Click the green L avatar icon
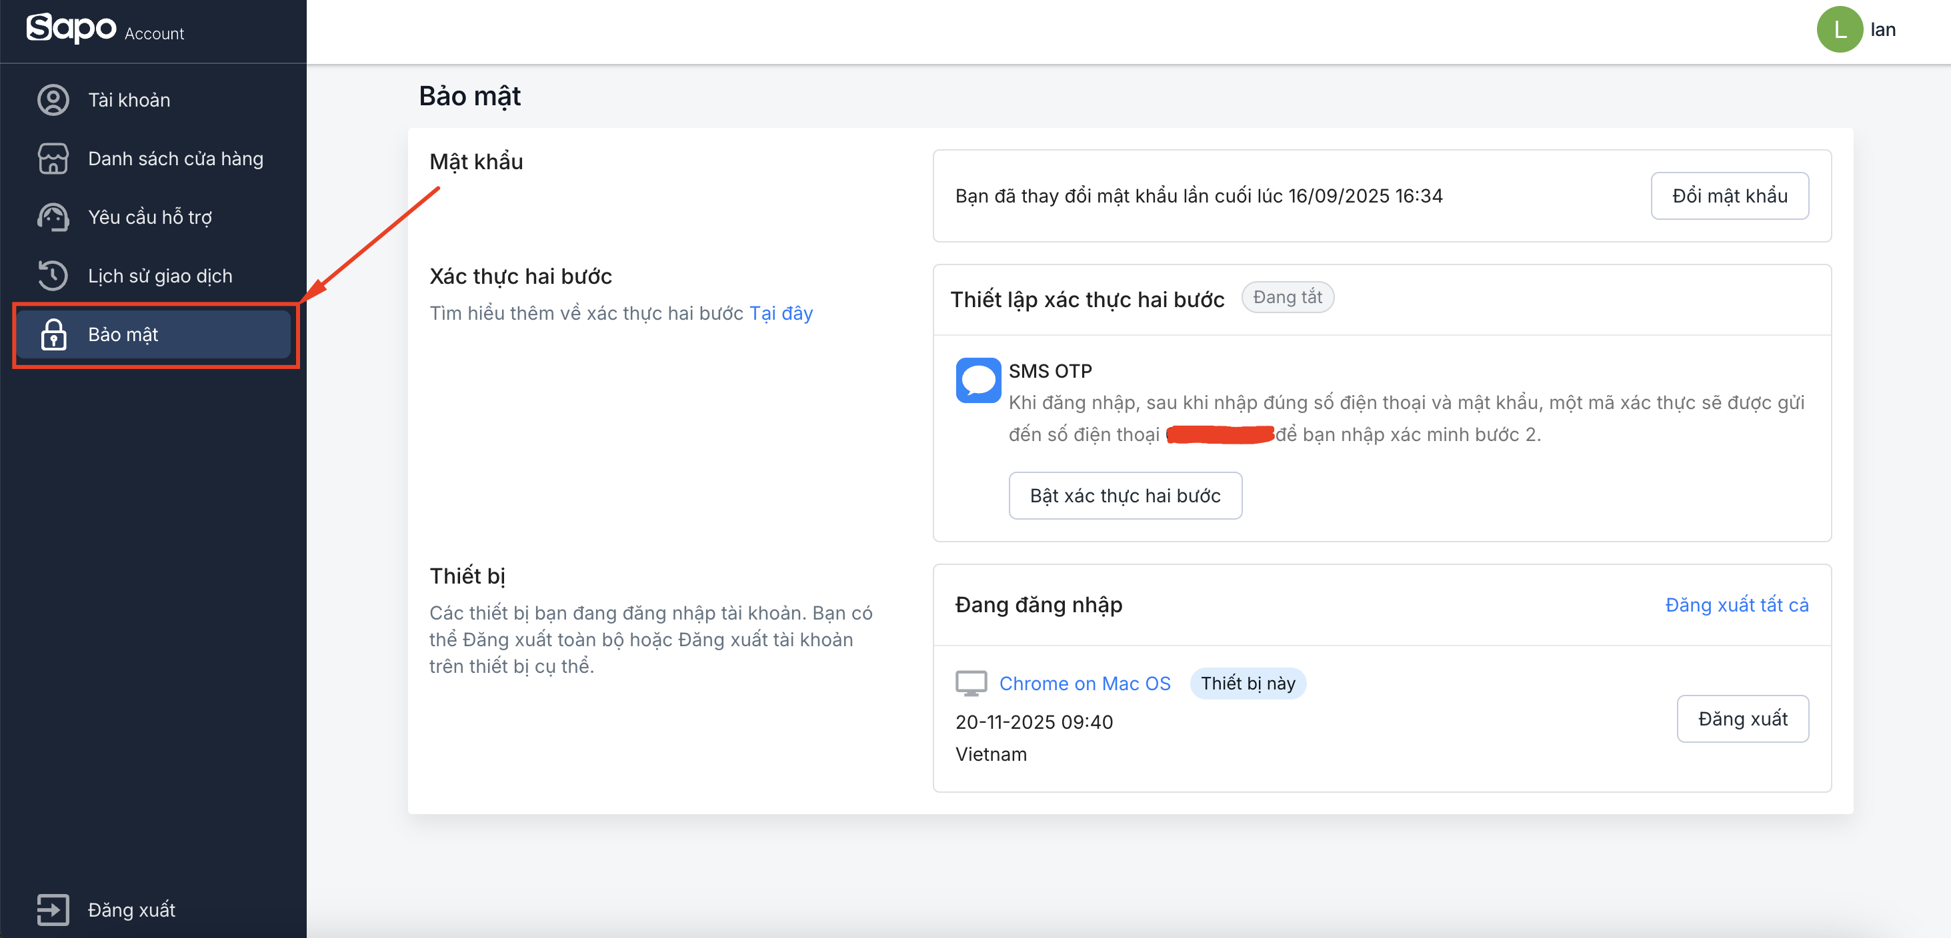Screen dimensions: 1951x938 tap(1839, 29)
